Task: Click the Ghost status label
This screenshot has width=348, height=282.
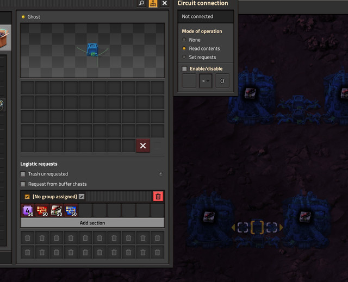Action: [34, 17]
